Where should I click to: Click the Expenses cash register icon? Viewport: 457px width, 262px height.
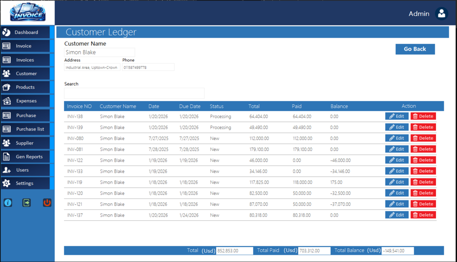tap(6, 101)
